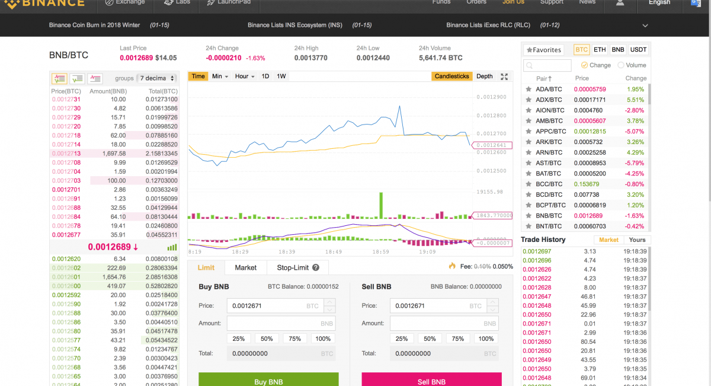Toggle the Favorites filter

coord(543,50)
